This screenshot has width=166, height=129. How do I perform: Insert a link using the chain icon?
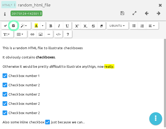point(32,34)
